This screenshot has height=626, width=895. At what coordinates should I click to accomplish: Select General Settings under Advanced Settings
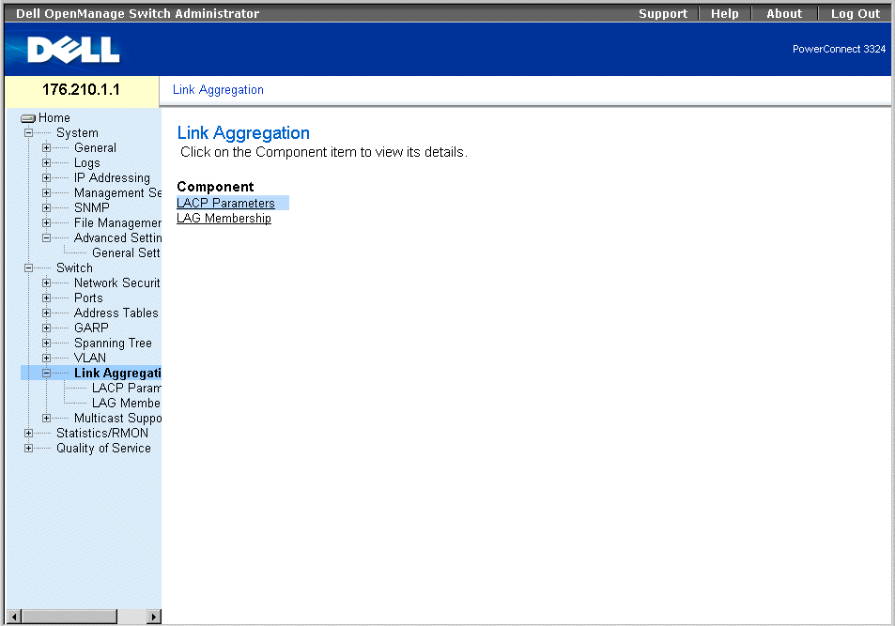(x=126, y=252)
